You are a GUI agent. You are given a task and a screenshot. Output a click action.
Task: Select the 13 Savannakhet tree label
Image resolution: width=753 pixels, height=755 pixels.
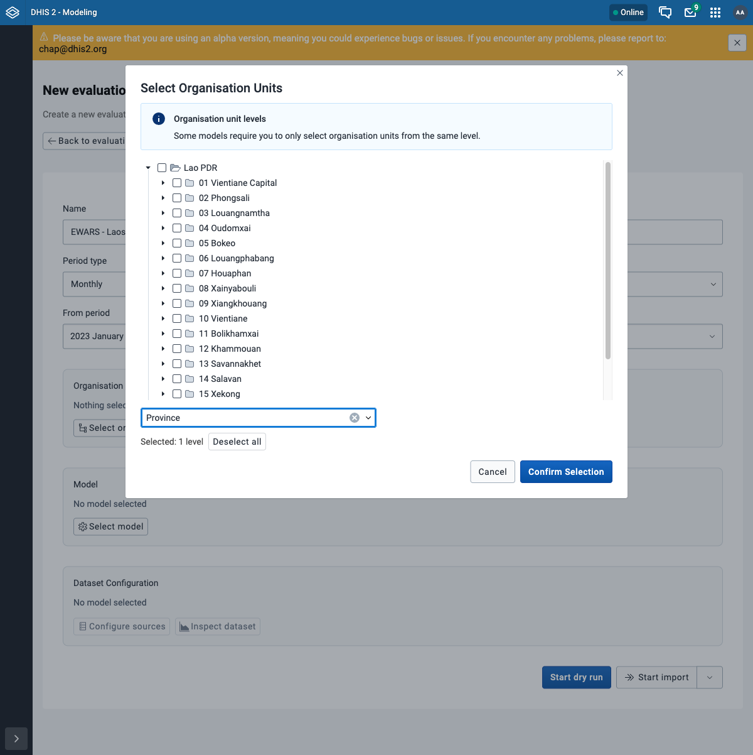[230, 364]
